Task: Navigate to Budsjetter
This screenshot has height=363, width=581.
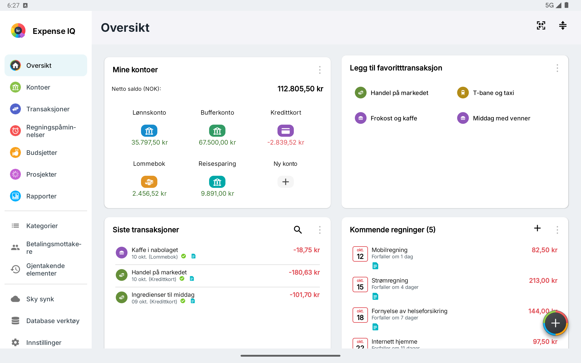Action: click(46, 152)
